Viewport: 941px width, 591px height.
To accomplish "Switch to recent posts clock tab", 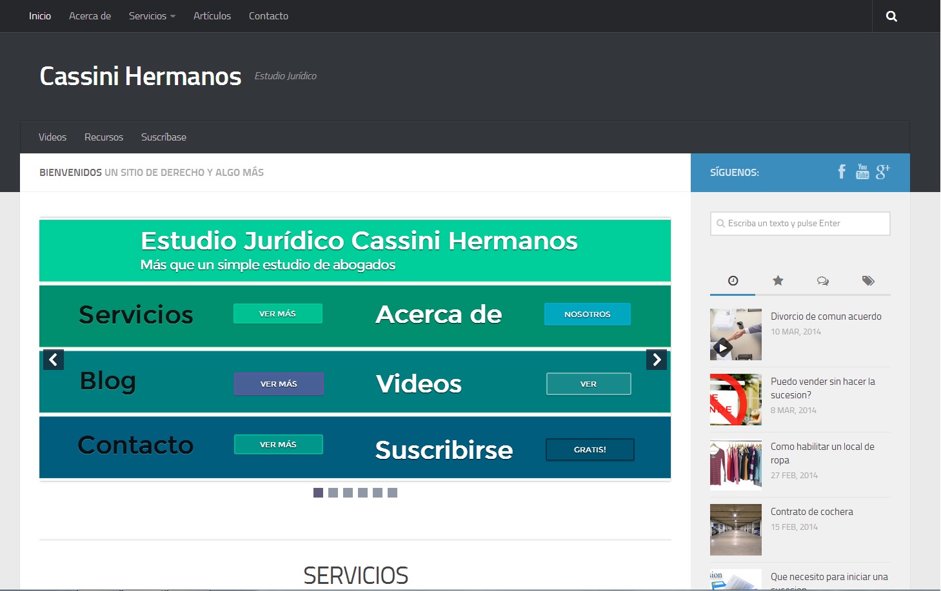I will 733,280.
